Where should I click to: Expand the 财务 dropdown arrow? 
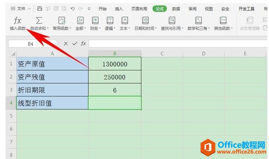[100, 28]
